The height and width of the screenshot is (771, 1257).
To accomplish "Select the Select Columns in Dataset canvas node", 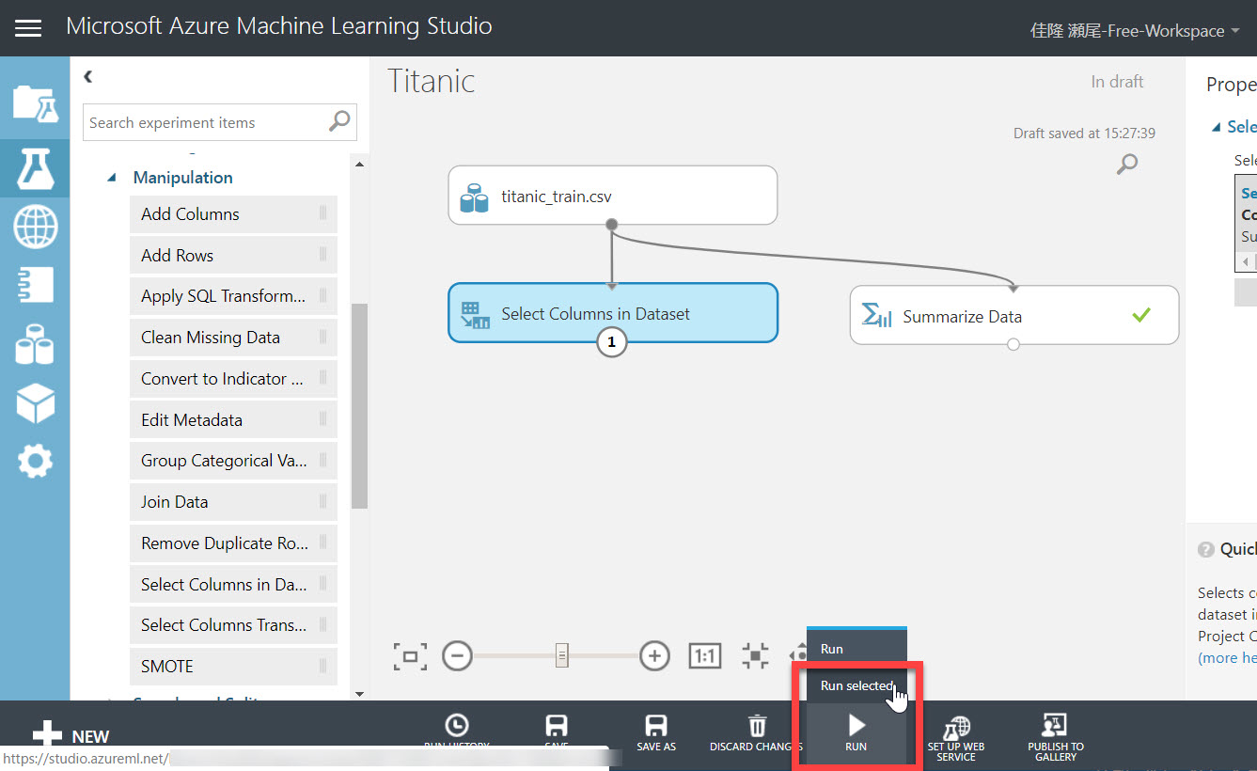I will point(613,313).
